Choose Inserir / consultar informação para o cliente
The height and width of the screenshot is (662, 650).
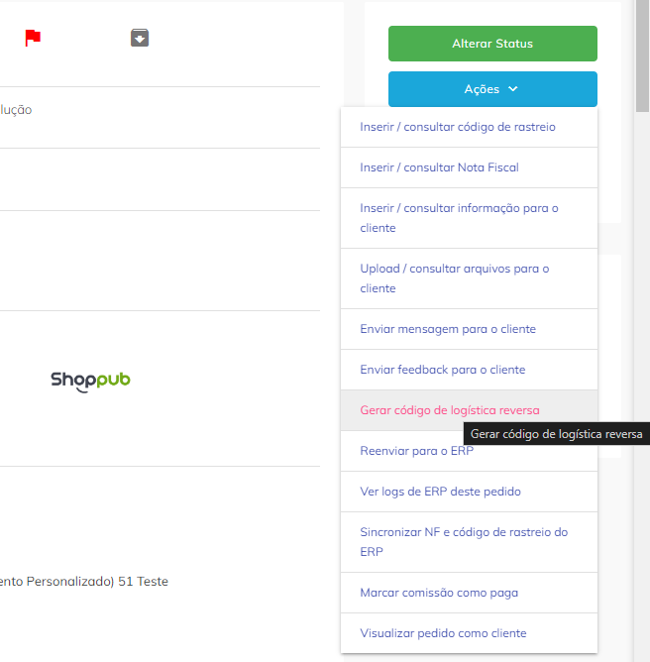pos(469,218)
